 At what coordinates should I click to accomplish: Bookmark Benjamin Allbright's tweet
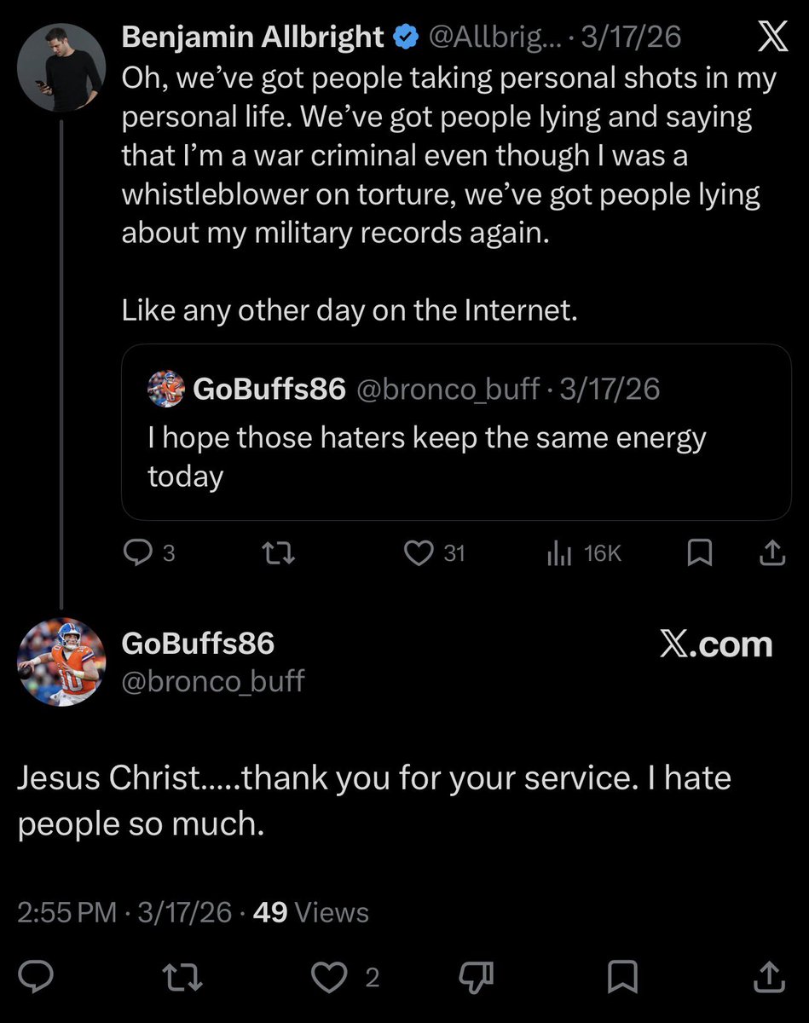point(699,554)
